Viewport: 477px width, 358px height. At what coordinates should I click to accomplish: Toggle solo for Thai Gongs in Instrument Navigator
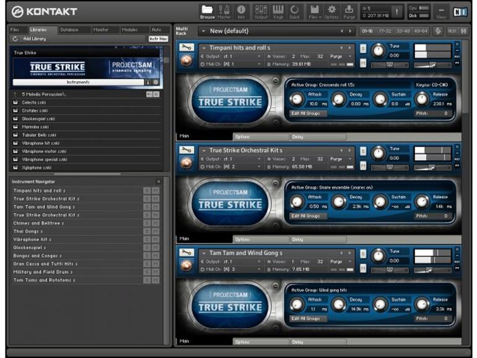[x=147, y=232]
